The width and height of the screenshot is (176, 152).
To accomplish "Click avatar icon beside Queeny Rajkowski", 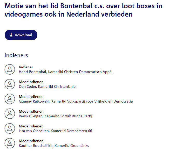I will click(x=10, y=99).
